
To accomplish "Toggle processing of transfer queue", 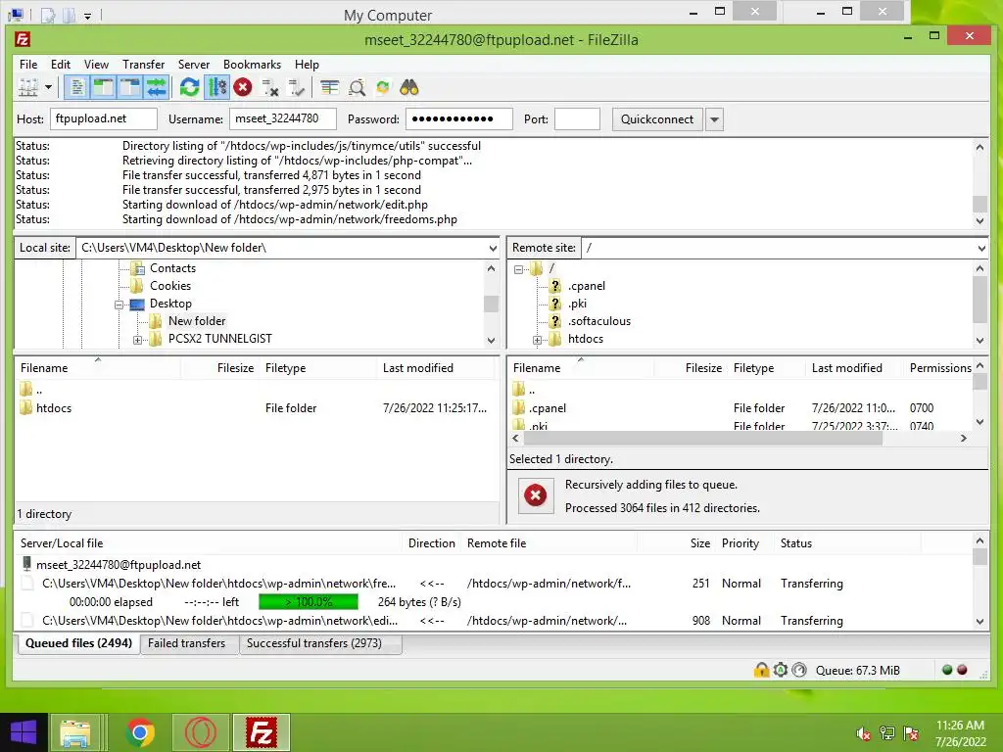I will coord(216,87).
